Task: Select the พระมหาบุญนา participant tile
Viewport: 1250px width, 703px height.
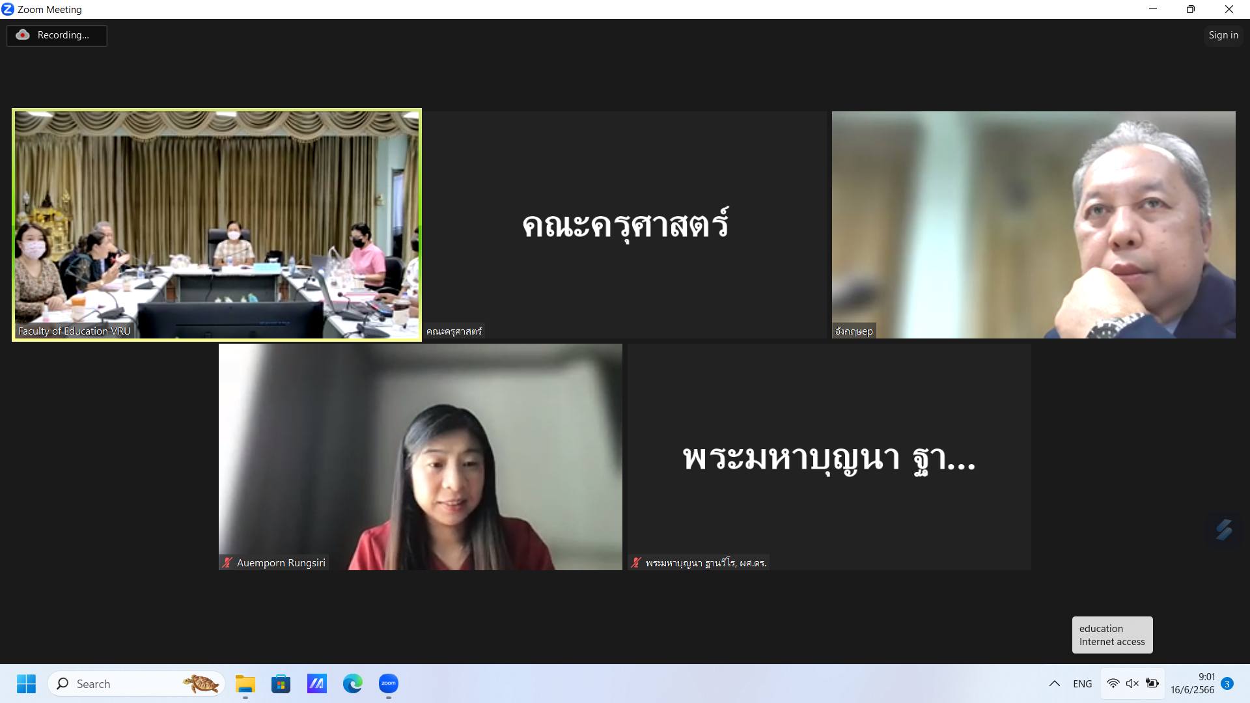Action: pos(829,456)
